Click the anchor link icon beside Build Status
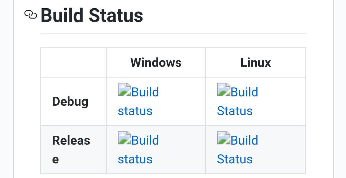346x178 pixels. coord(31,14)
